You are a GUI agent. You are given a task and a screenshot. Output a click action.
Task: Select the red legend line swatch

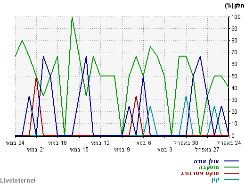pyautogui.click(x=231, y=173)
